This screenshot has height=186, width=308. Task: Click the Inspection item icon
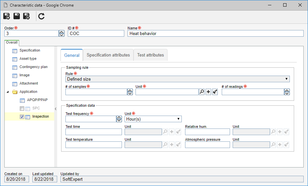pyautogui.click(x=27, y=117)
